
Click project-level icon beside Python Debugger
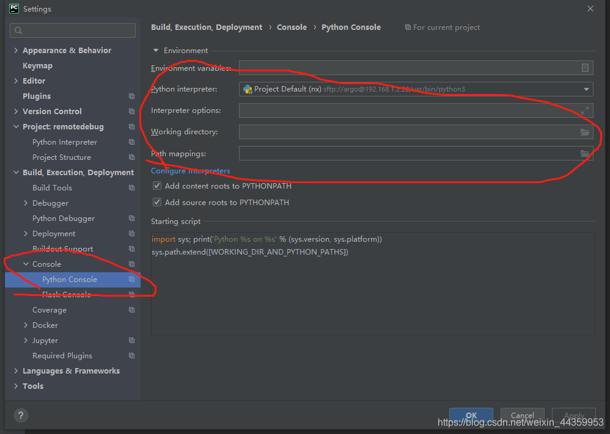[131, 219]
